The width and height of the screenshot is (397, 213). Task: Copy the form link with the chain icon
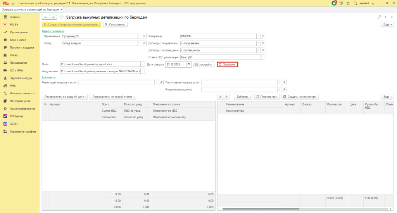(379, 17)
